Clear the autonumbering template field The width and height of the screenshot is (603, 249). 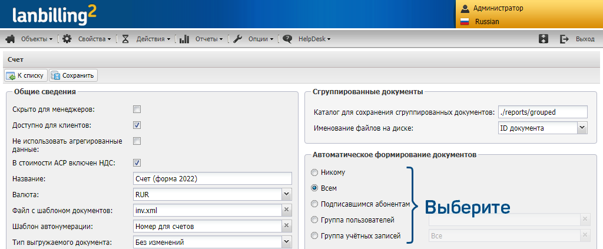click(x=286, y=226)
